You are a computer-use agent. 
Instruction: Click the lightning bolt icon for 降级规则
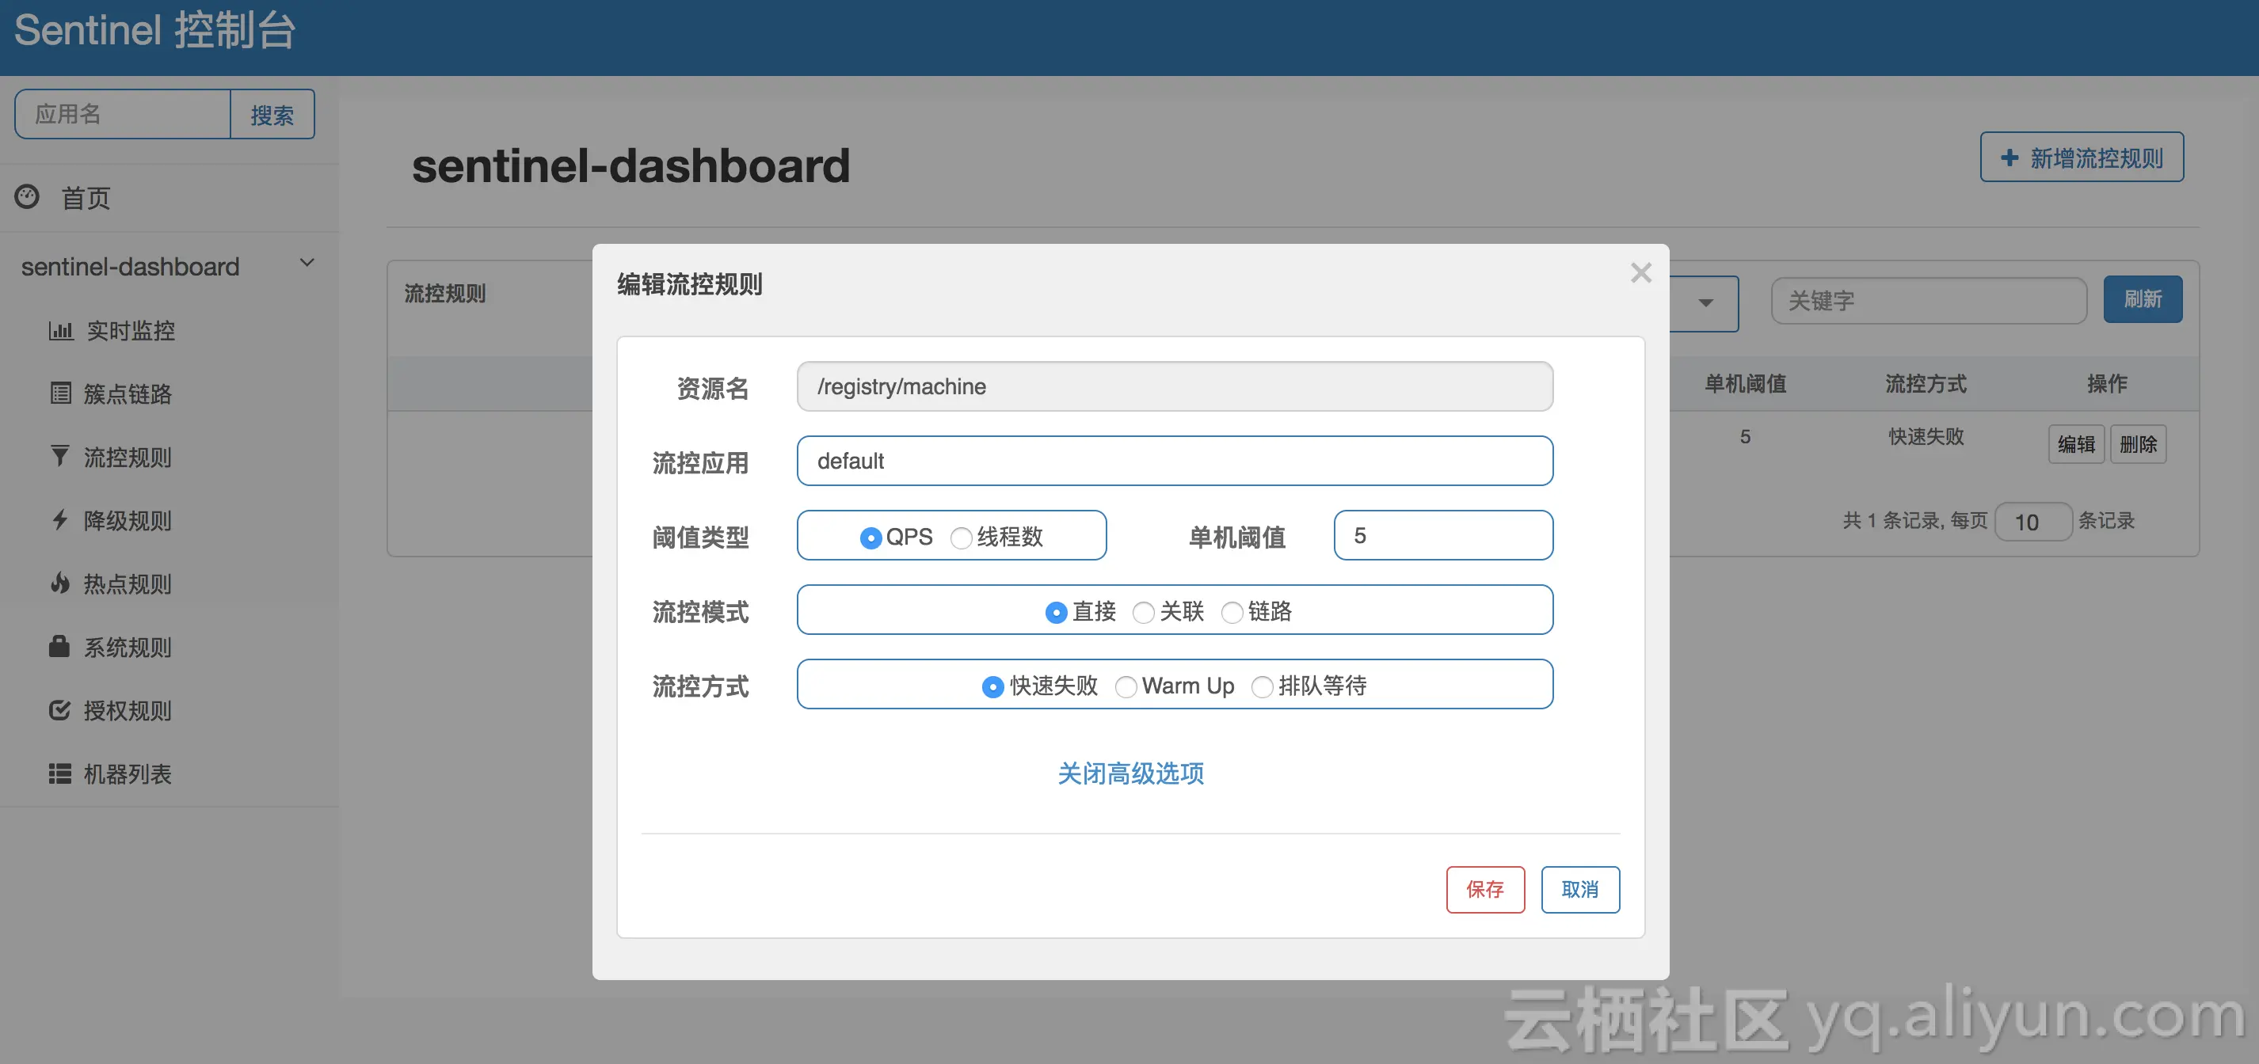(59, 520)
